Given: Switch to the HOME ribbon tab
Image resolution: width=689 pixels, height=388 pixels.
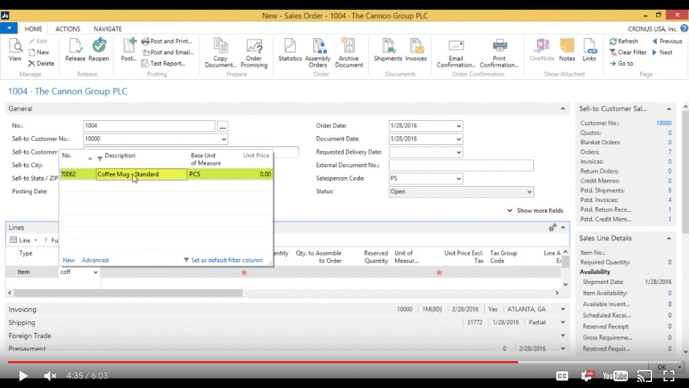Looking at the screenshot, I should pos(34,29).
